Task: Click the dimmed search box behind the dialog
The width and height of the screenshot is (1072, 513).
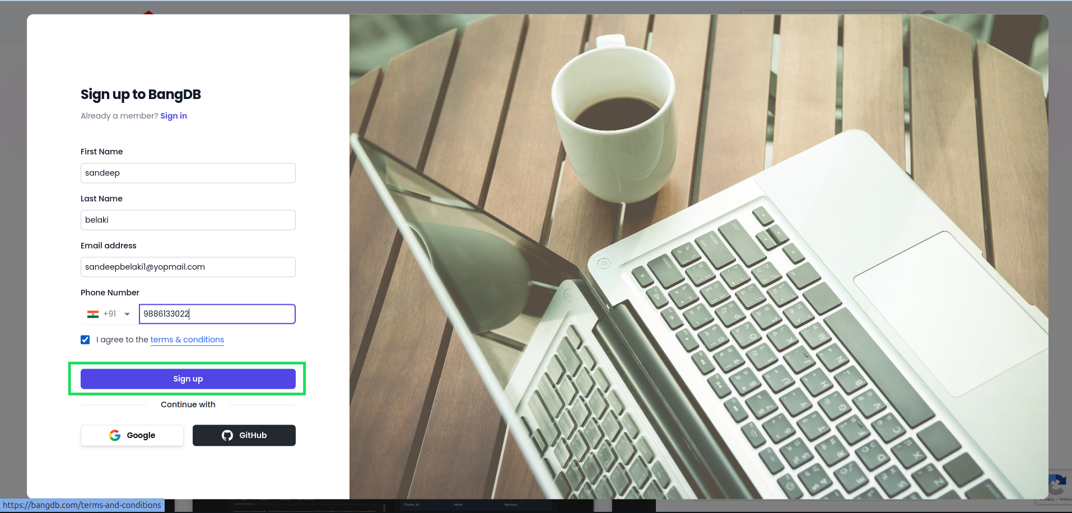Action: pyautogui.click(x=824, y=12)
